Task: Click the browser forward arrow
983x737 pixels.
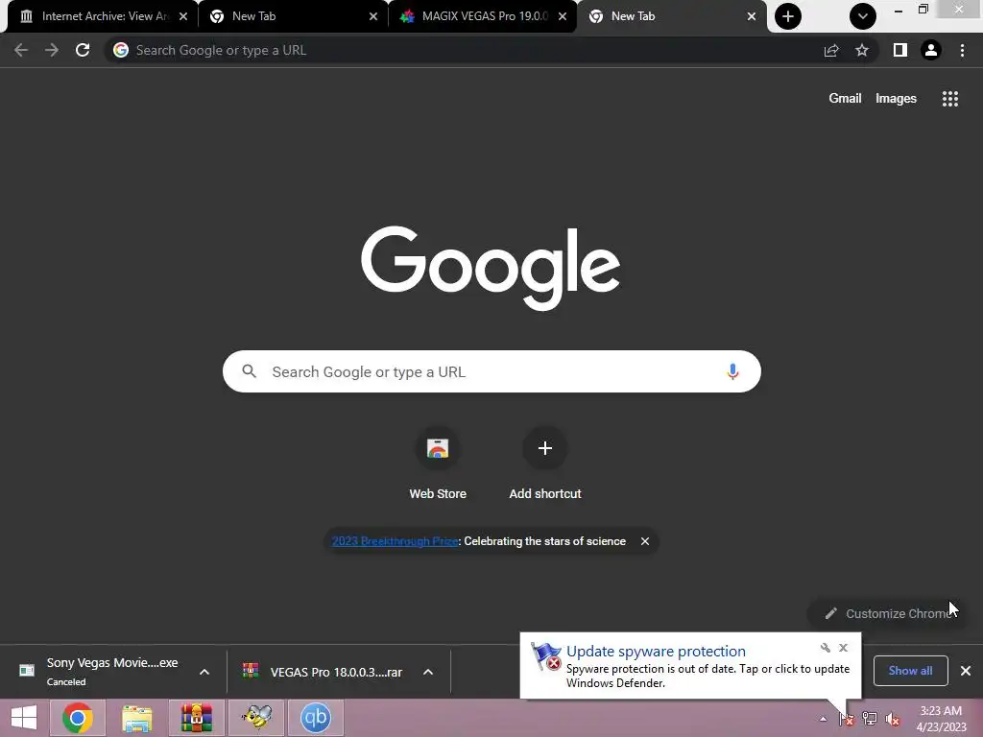Action: pyautogui.click(x=52, y=50)
